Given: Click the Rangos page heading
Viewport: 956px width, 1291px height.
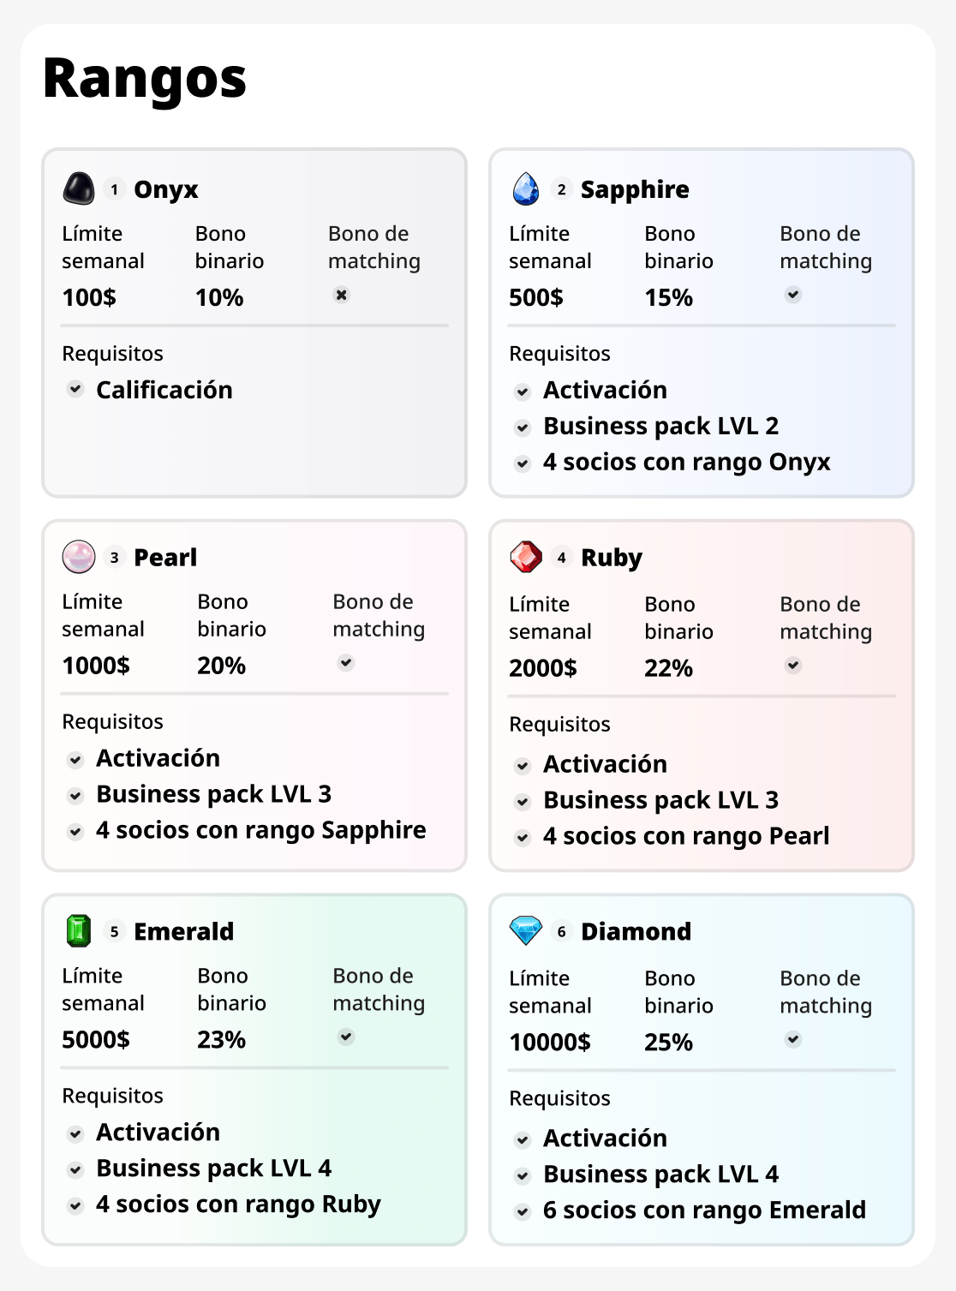Looking at the screenshot, I should click(145, 79).
